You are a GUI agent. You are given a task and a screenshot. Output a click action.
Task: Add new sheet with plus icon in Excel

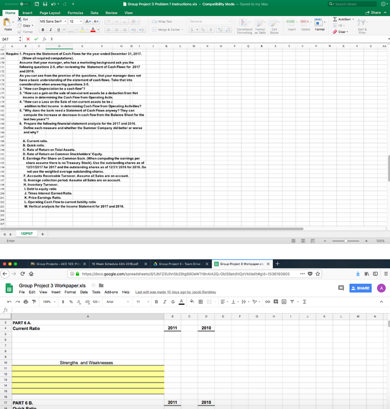pos(42,233)
